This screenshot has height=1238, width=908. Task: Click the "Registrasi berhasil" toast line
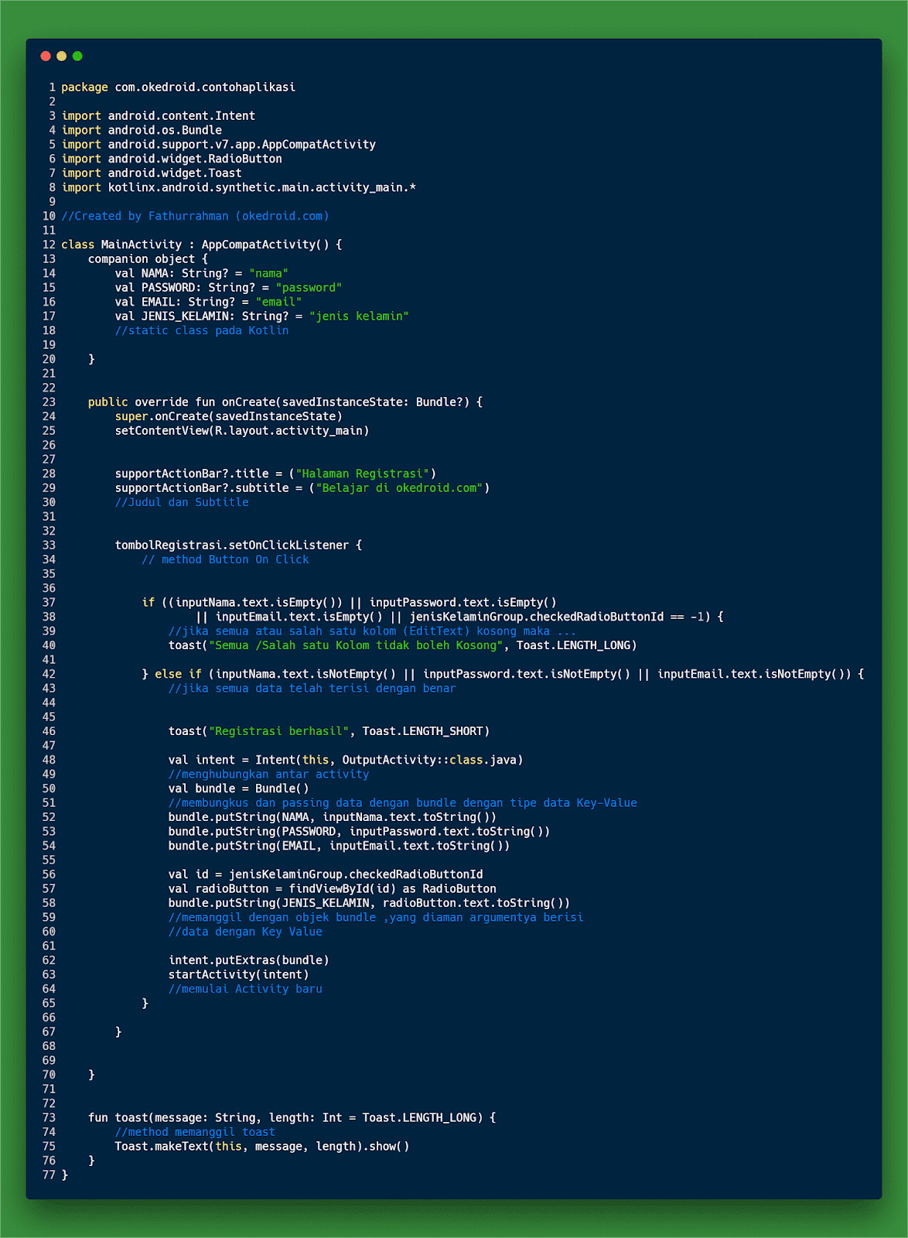click(329, 731)
